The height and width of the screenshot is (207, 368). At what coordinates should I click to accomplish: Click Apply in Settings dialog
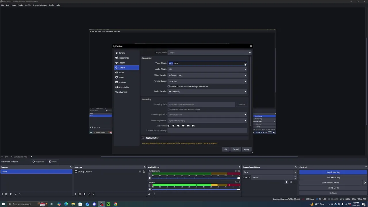[247, 149]
